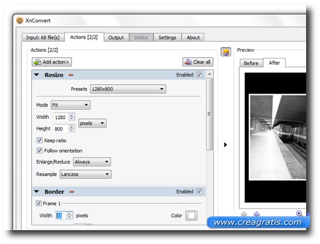Image resolution: width=320 pixels, height=244 pixels.
Task: Collapse the Resize action section triangle
Action: 37,75
